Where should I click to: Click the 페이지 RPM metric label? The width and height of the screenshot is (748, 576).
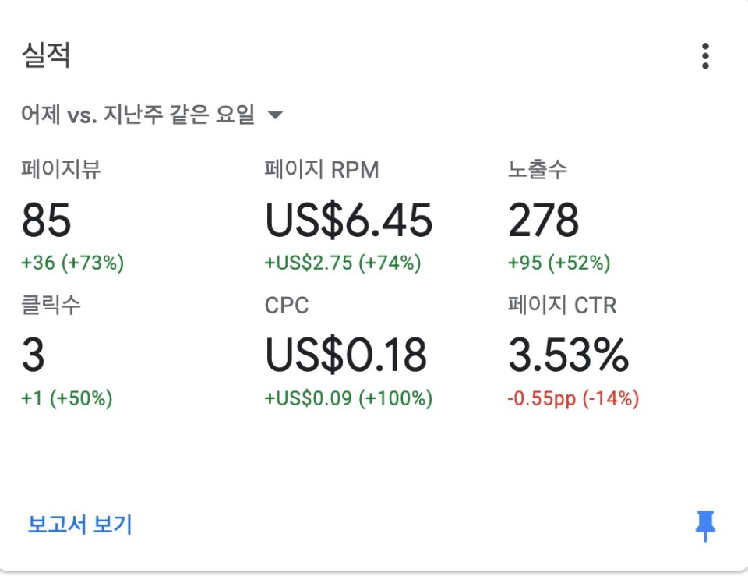click(321, 170)
